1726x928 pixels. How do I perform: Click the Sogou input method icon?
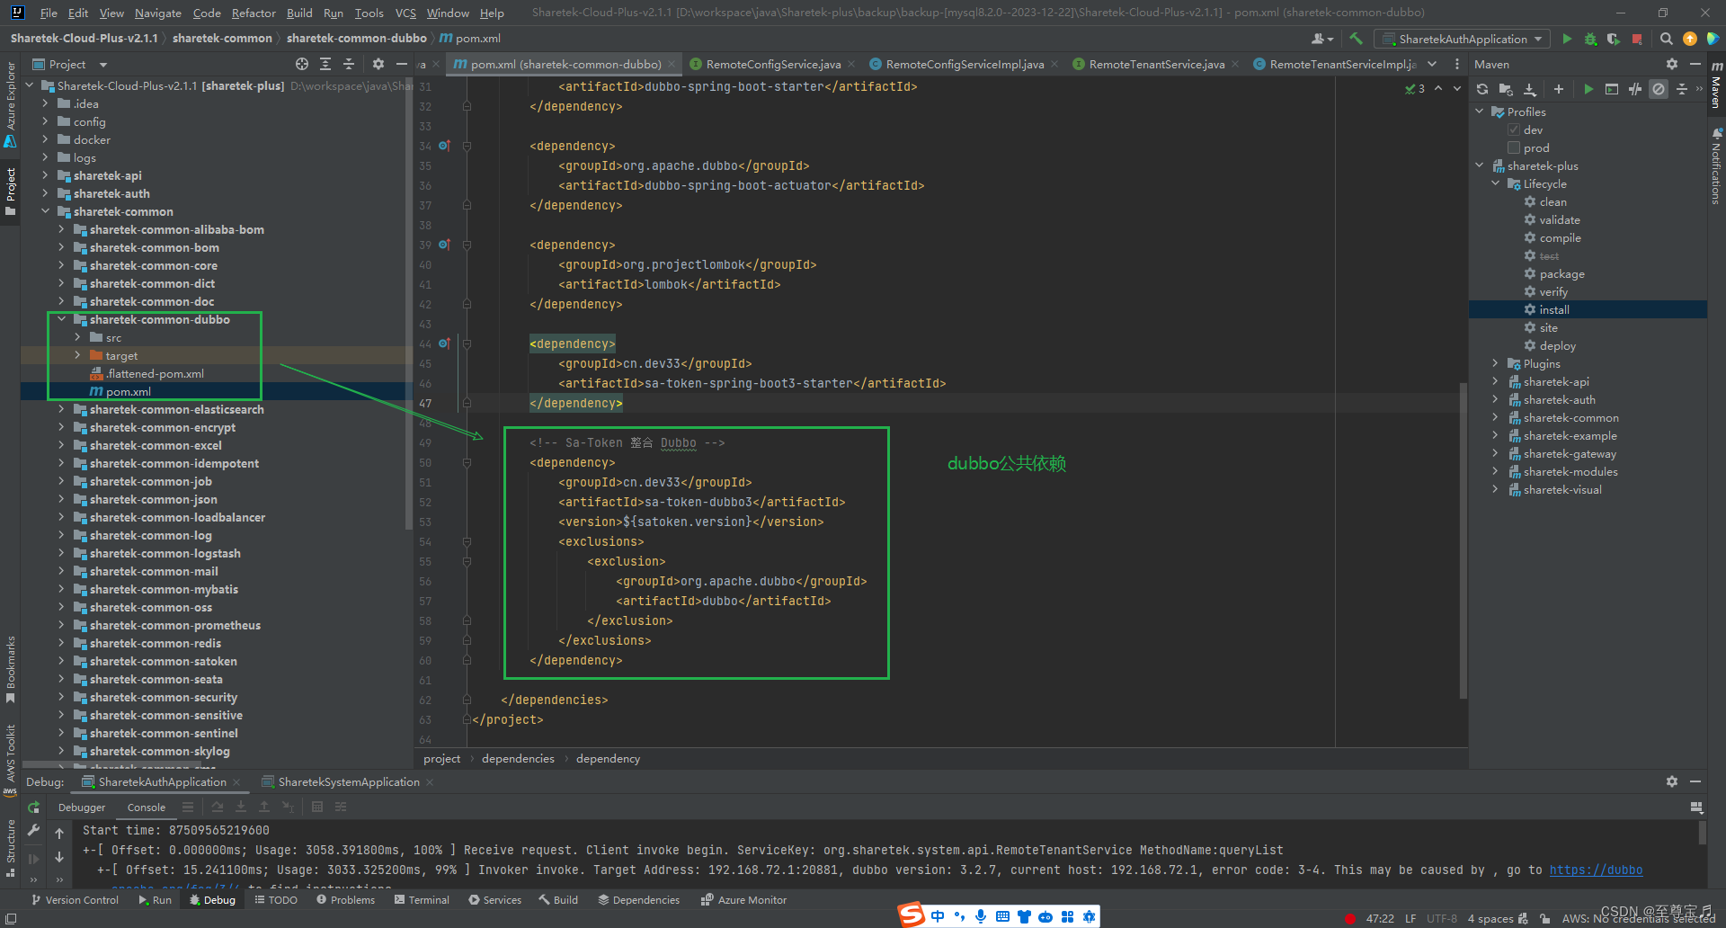[912, 915]
